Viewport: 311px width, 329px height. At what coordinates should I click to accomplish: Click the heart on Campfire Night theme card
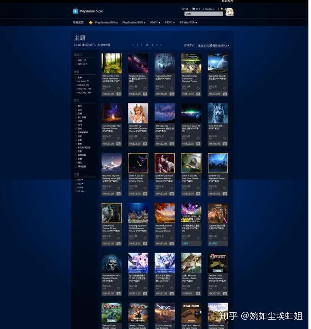pyautogui.click(x=119, y=138)
